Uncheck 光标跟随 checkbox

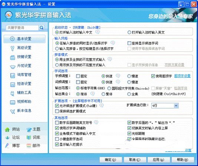click(129, 134)
